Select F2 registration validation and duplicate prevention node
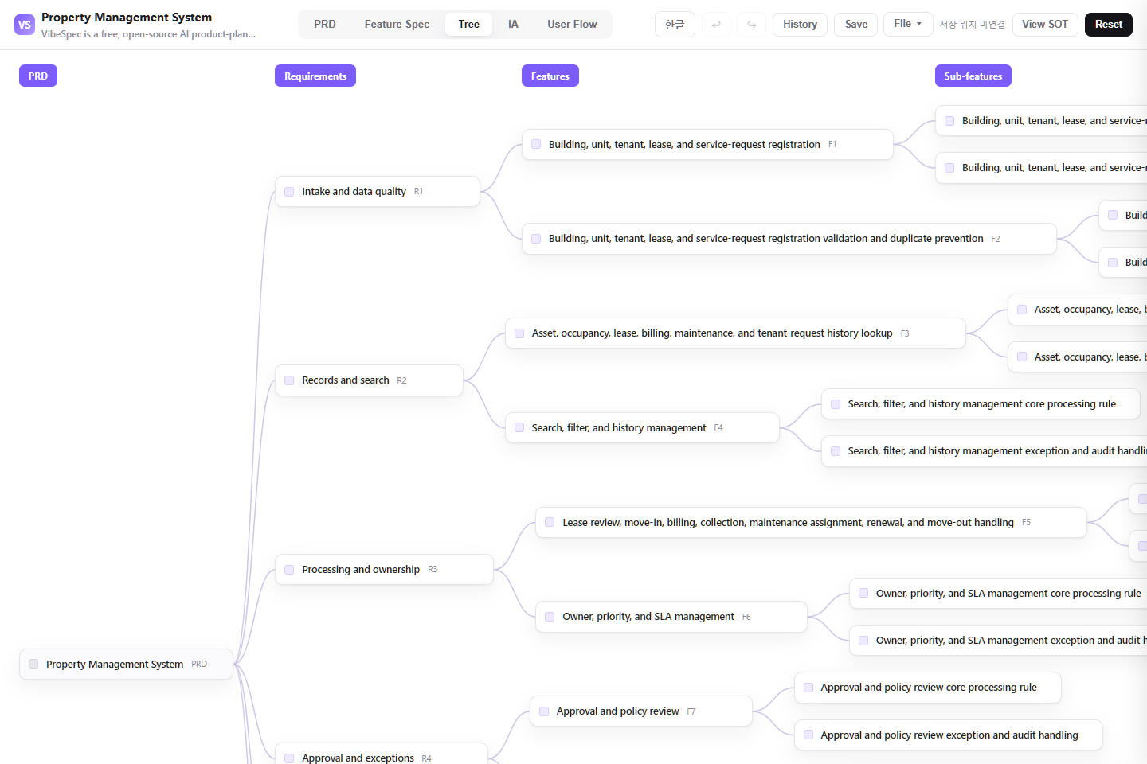Image resolution: width=1147 pixels, height=764 pixels. [x=789, y=239]
